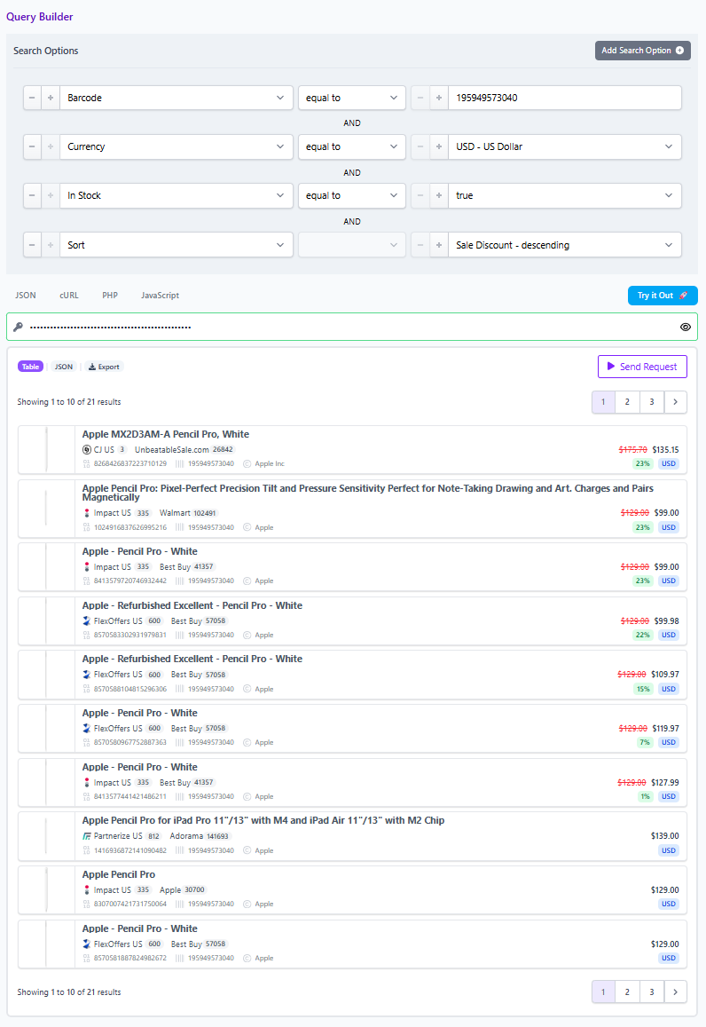Click the Send Request button
The image size is (706, 1027).
[642, 367]
